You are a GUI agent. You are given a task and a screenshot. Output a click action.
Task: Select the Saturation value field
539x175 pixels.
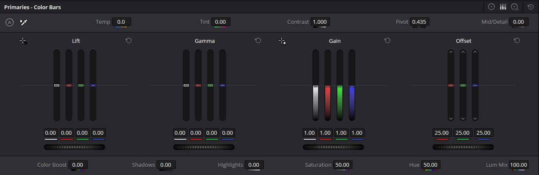pyautogui.click(x=343, y=165)
